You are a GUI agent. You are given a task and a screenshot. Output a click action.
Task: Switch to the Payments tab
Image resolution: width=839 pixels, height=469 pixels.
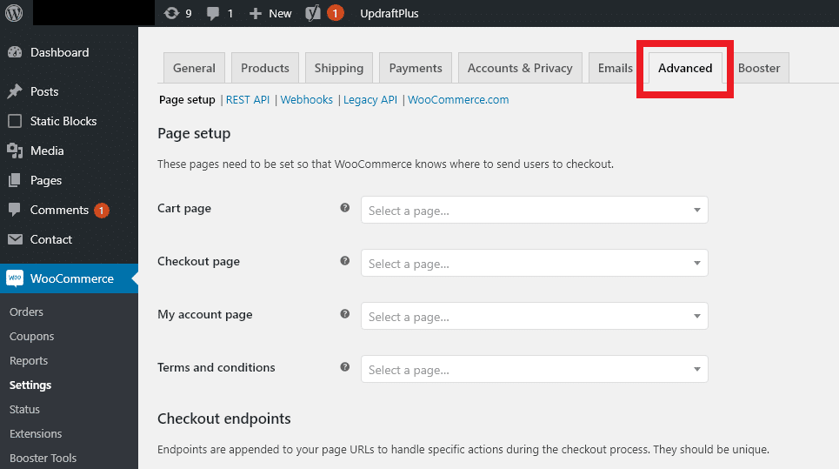pos(416,68)
